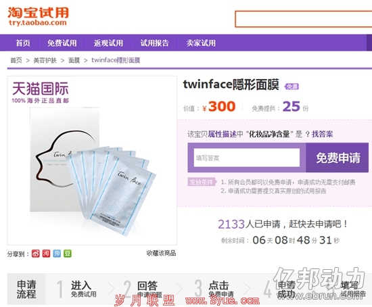Click 面膜 breadcrumb link
The height and width of the screenshot is (307, 372).
[74, 60]
